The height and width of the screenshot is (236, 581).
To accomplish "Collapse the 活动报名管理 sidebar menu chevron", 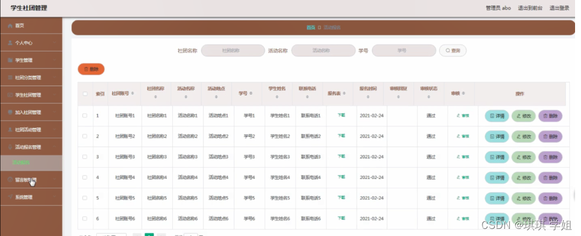I will pos(55,147).
